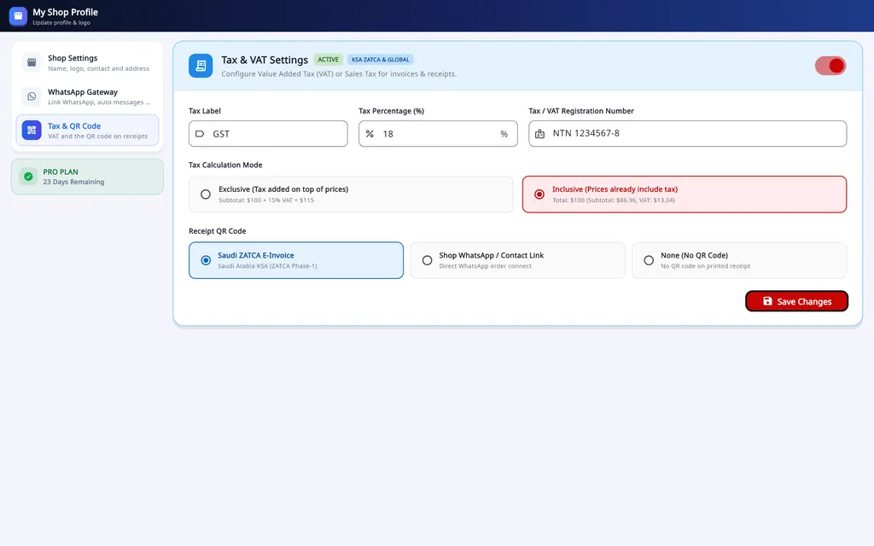The image size is (874, 546).
Task: Click the WhatsApp Gateway icon
Action: click(x=32, y=96)
